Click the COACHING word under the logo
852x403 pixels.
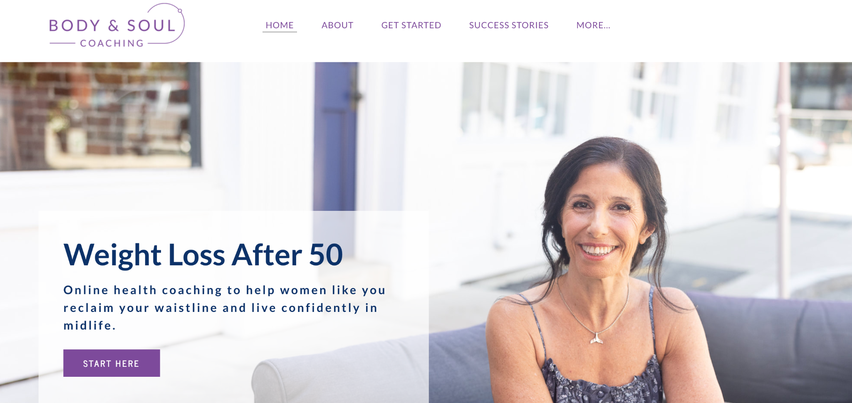tap(112, 43)
